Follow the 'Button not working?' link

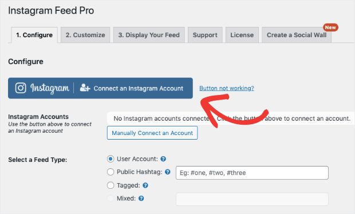(x=227, y=88)
